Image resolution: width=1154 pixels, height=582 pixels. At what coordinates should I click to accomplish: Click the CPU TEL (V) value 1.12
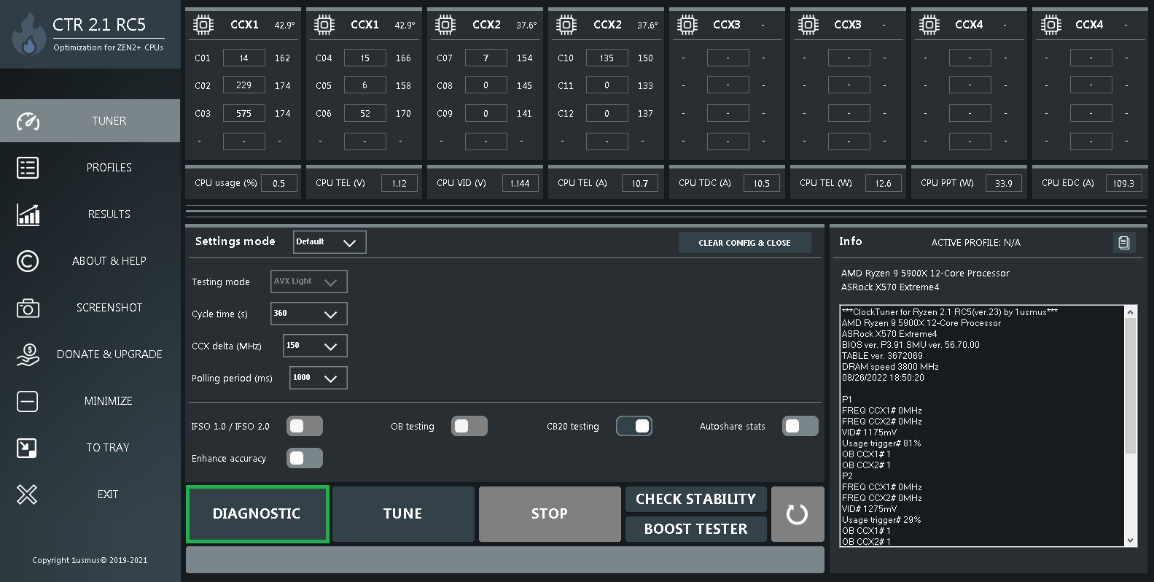[399, 183]
